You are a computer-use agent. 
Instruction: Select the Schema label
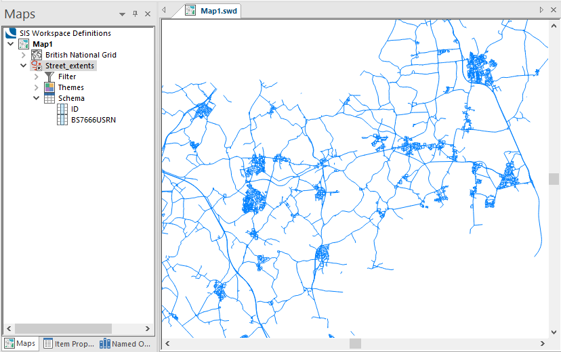pyautogui.click(x=71, y=98)
